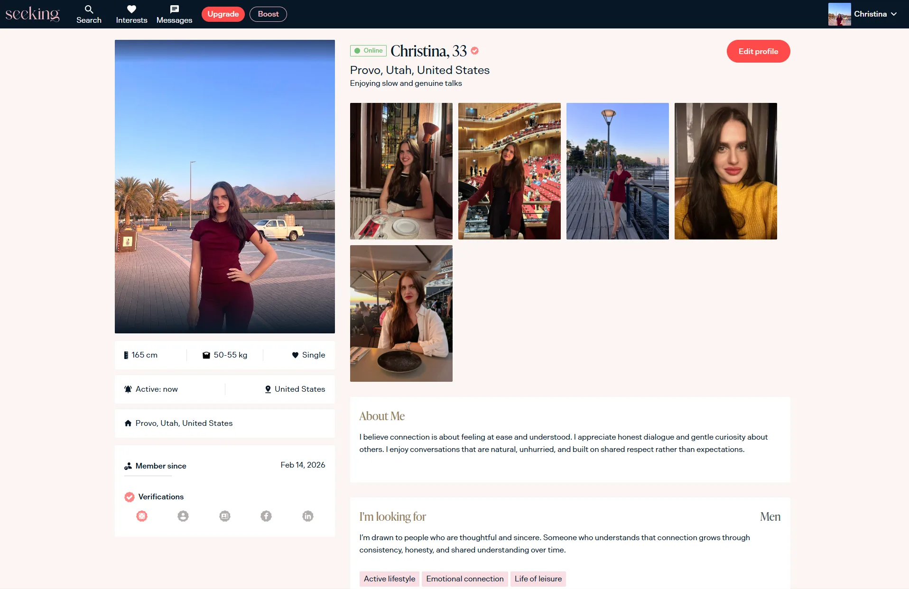The width and height of the screenshot is (909, 589).
Task: Open the large main profile photo
Action: (x=225, y=186)
